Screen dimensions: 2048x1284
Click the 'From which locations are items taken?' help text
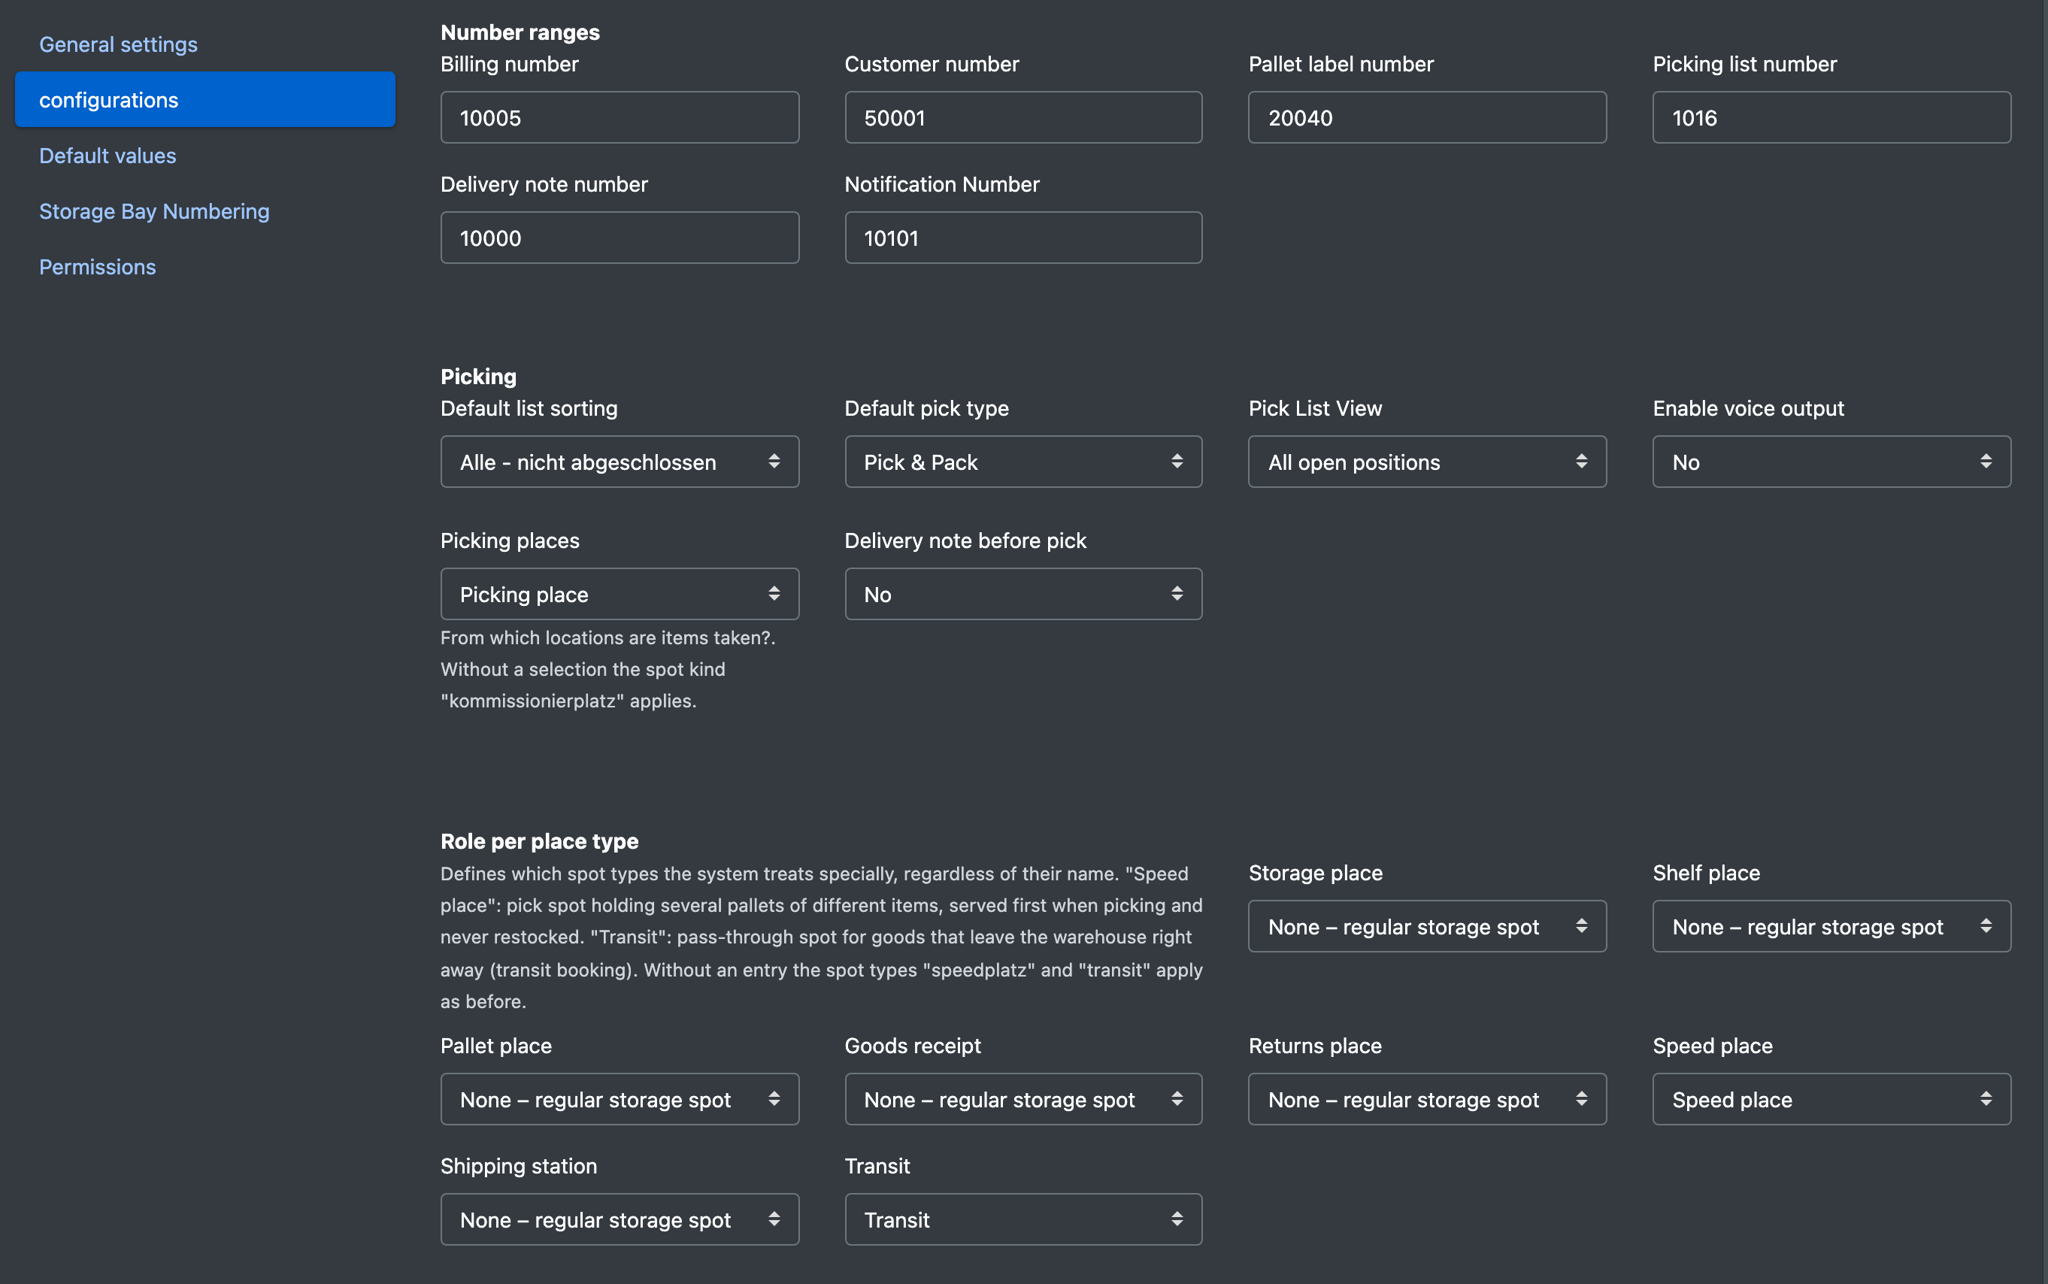tap(608, 669)
